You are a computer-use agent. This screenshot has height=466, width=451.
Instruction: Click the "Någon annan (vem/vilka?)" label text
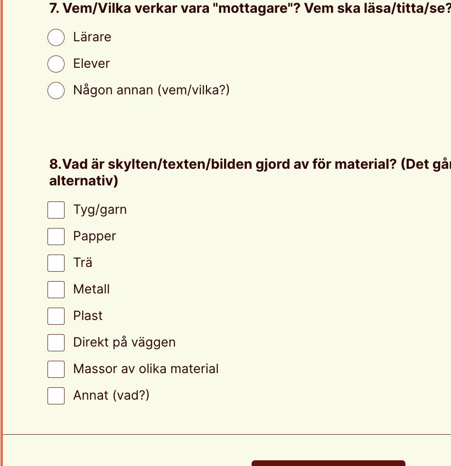point(151,90)
